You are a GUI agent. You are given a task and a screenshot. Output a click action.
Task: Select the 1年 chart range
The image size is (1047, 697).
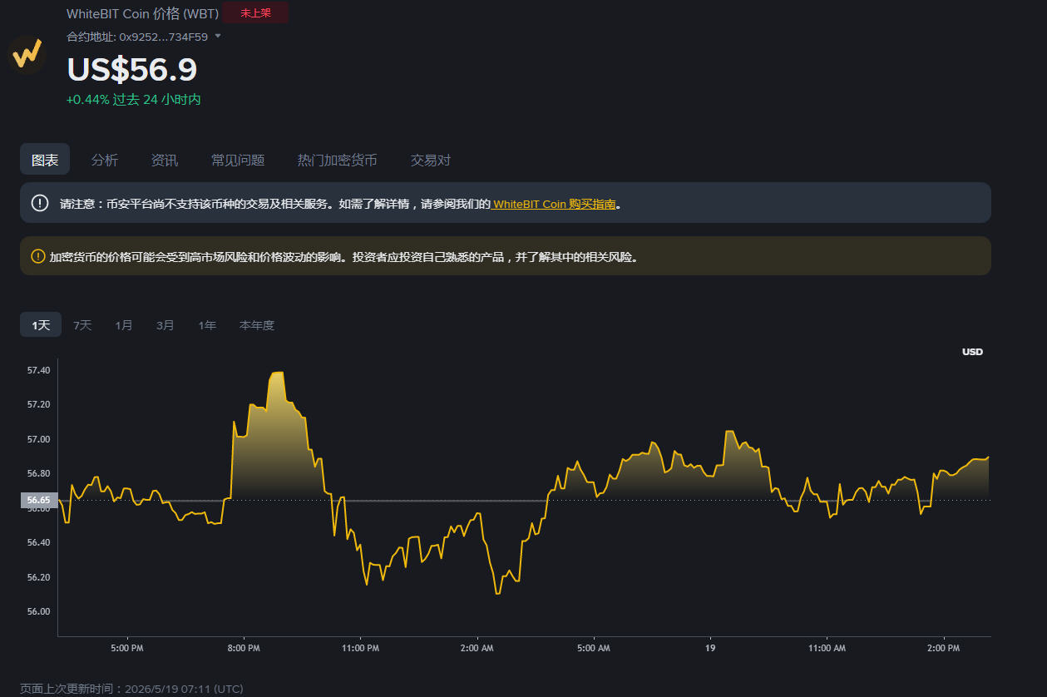[x=207, y=325]
